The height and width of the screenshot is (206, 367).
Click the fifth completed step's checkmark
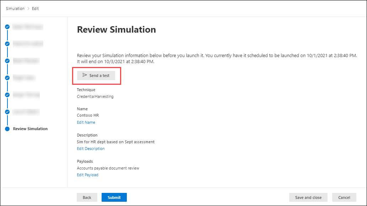(x=7, y=95)
